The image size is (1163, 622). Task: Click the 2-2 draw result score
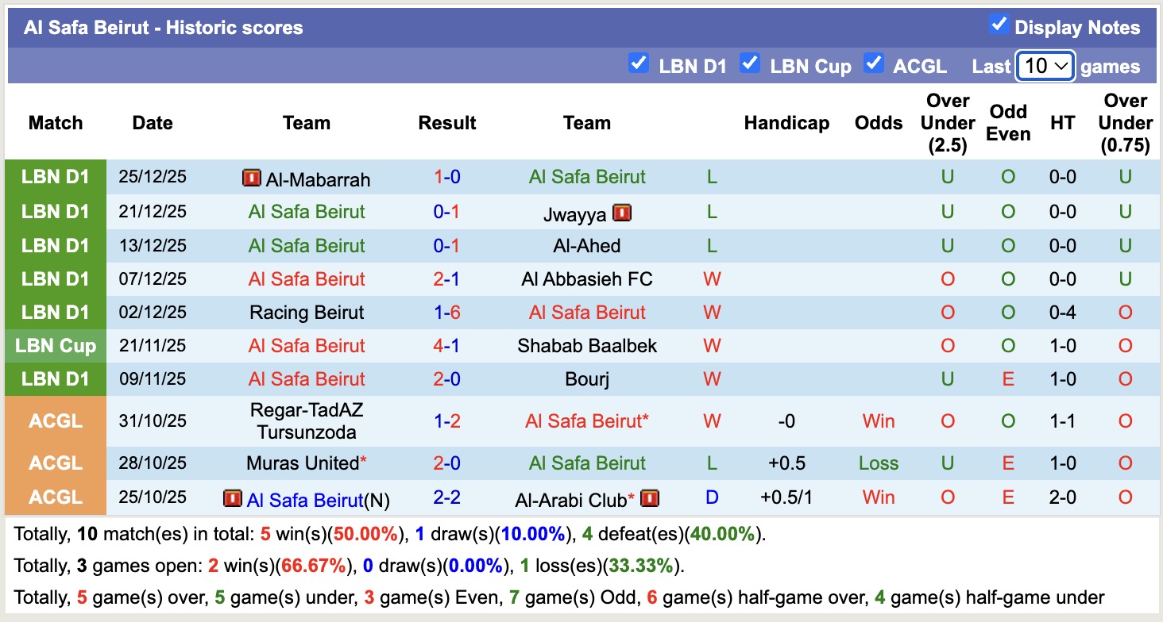click(447, 498)
